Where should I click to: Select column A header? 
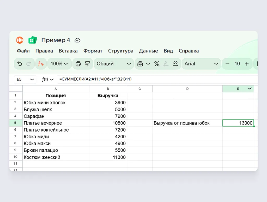(x=56, y=89)
